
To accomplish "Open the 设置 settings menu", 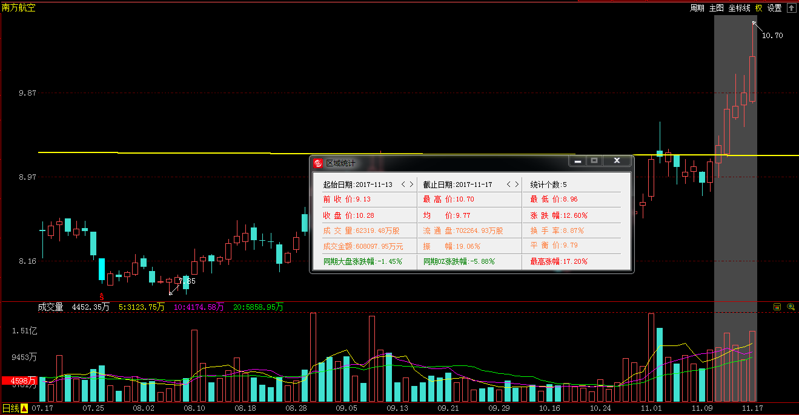I will 775,8.
